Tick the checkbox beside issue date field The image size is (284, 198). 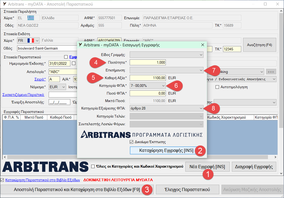74,63
